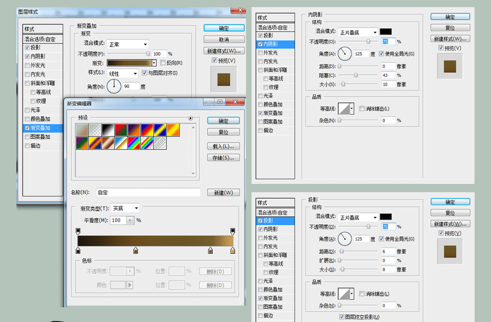
Task: Select the full spectrum rainbow preset
Action: tap(134, 143)
